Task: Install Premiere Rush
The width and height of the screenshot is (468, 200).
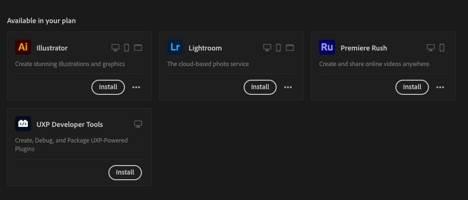Action: [412, 87]
